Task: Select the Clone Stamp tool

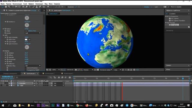Action: point(37,7)
